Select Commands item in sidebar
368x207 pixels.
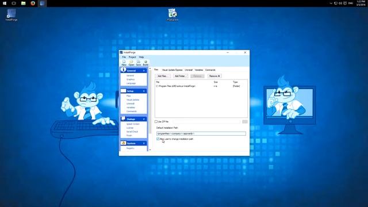[x=132, y=111]
